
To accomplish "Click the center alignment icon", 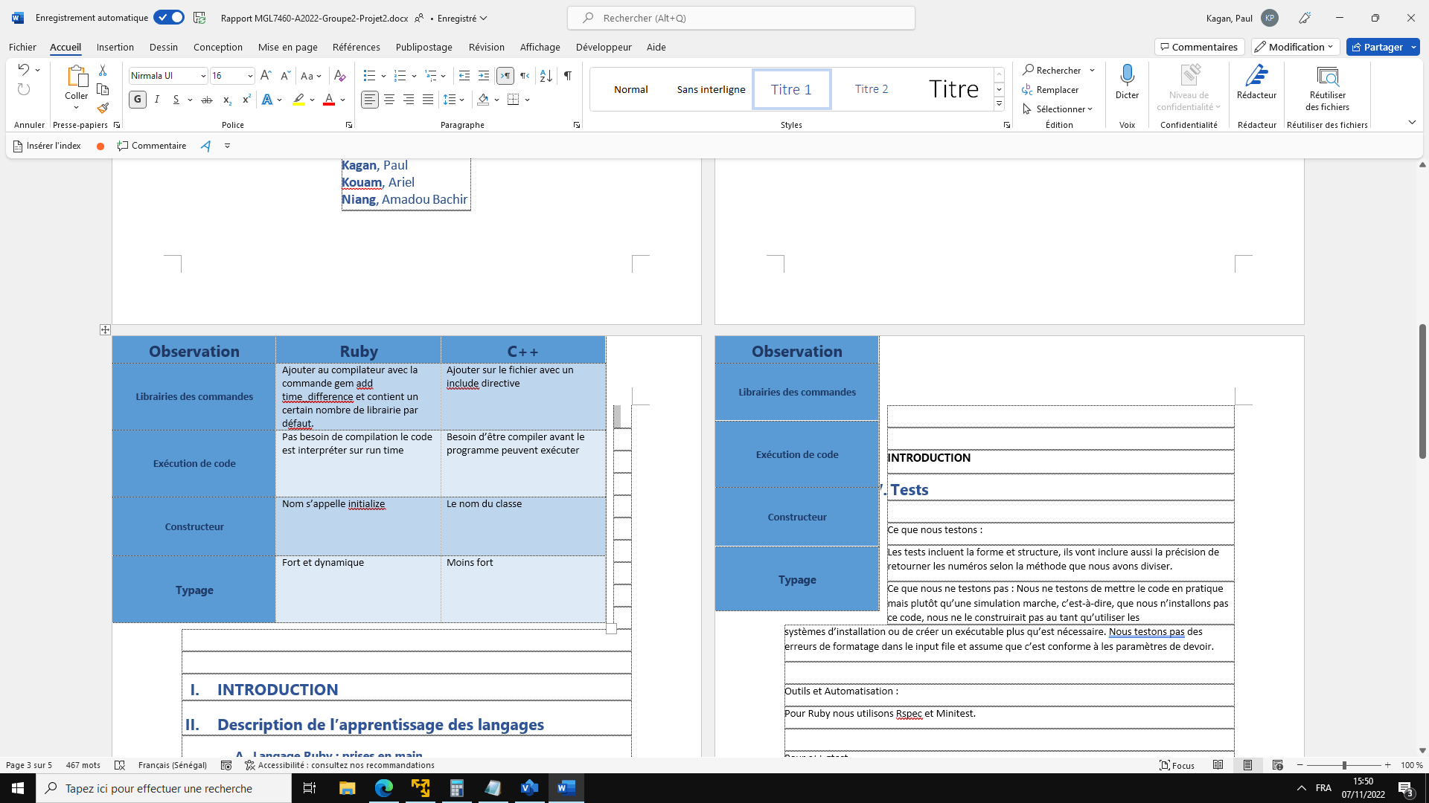I will coord(389,100).
